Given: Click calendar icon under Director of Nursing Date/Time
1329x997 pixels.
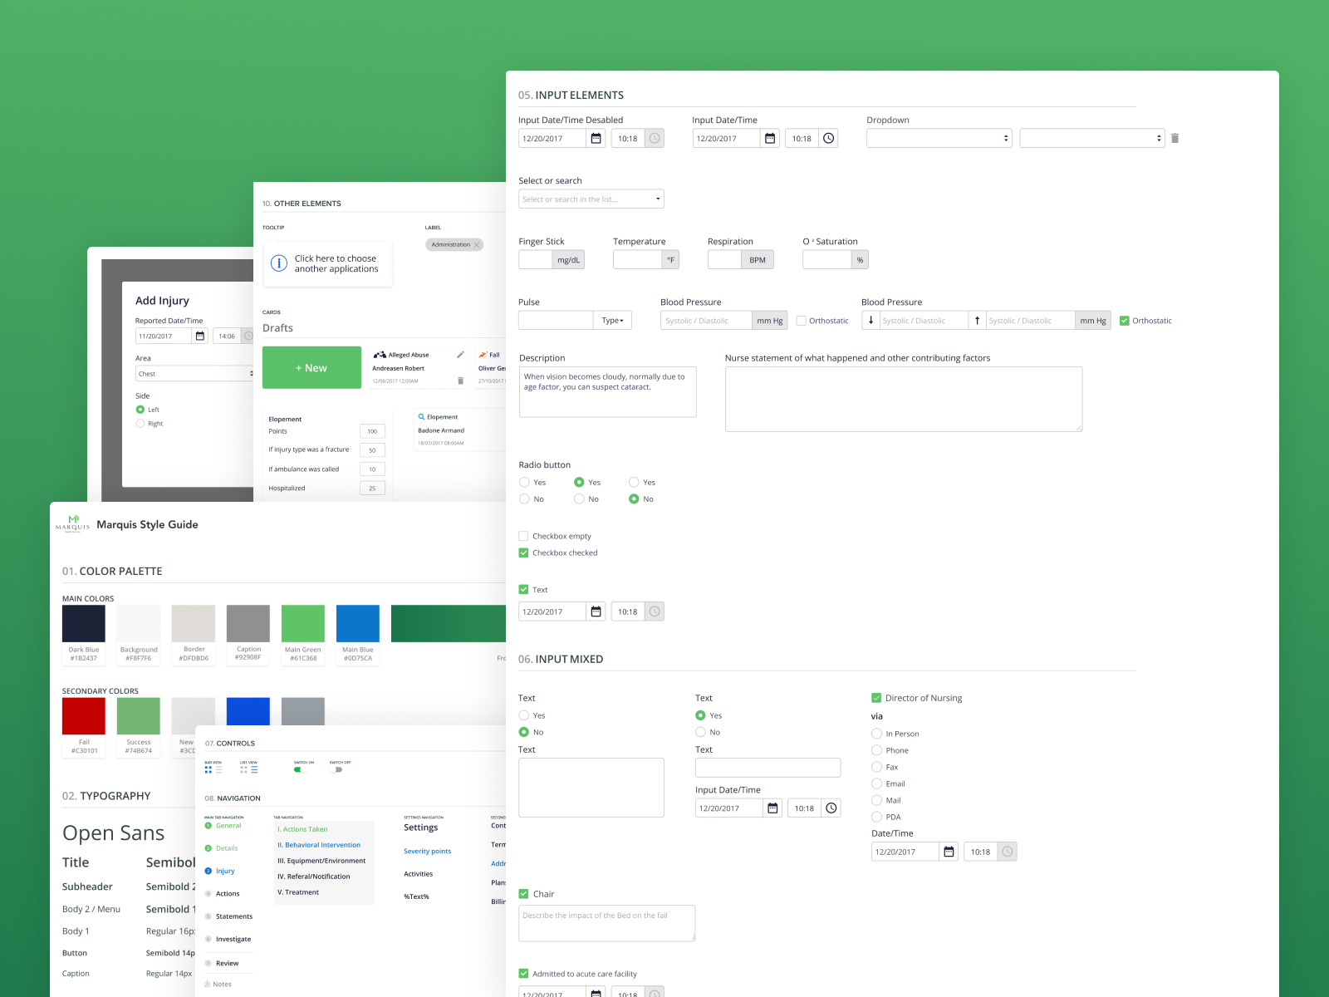Looking at the screenshot, I should 949,852.
